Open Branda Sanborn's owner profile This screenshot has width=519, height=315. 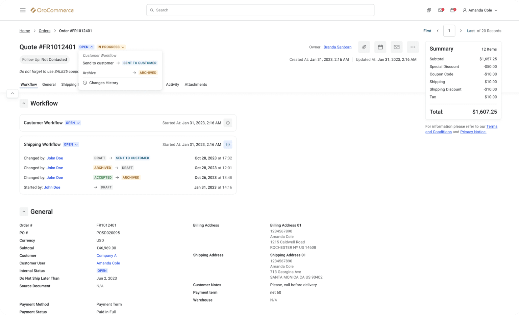[337, 47]
